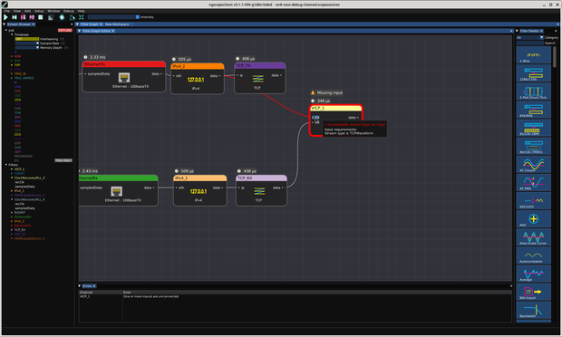
Task: Open the Setup menu
Action: click(39, 11)
